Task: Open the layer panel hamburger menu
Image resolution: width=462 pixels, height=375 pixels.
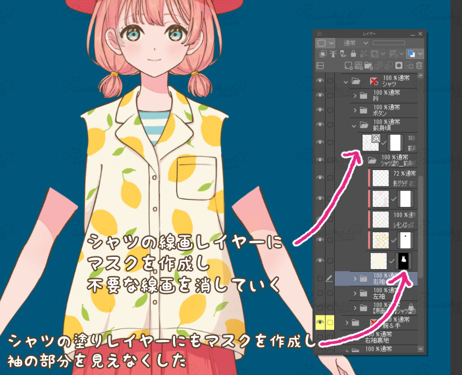Action: pyautogui.click(x=319, y=33)
